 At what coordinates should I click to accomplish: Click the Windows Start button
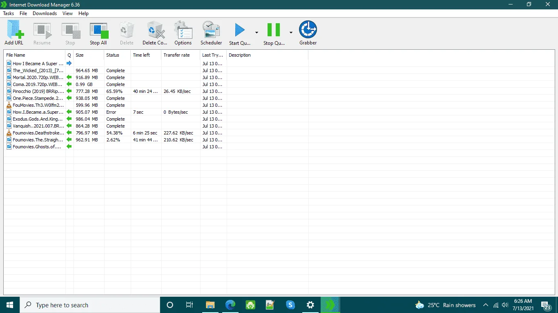(10, 305)
